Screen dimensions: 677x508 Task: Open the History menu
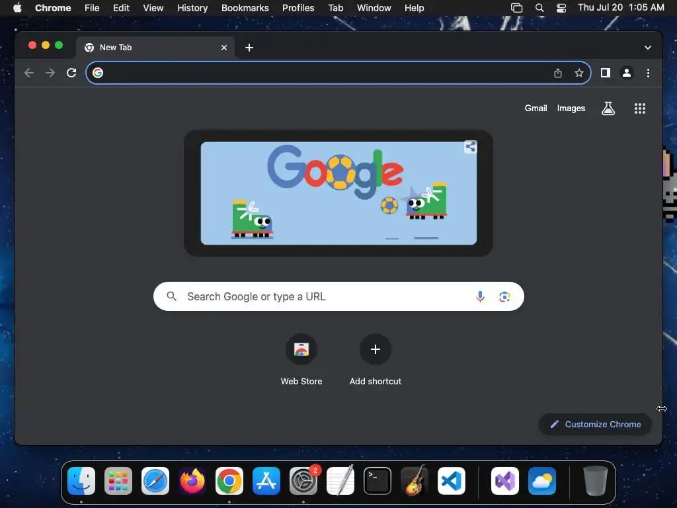click(192, 8)
